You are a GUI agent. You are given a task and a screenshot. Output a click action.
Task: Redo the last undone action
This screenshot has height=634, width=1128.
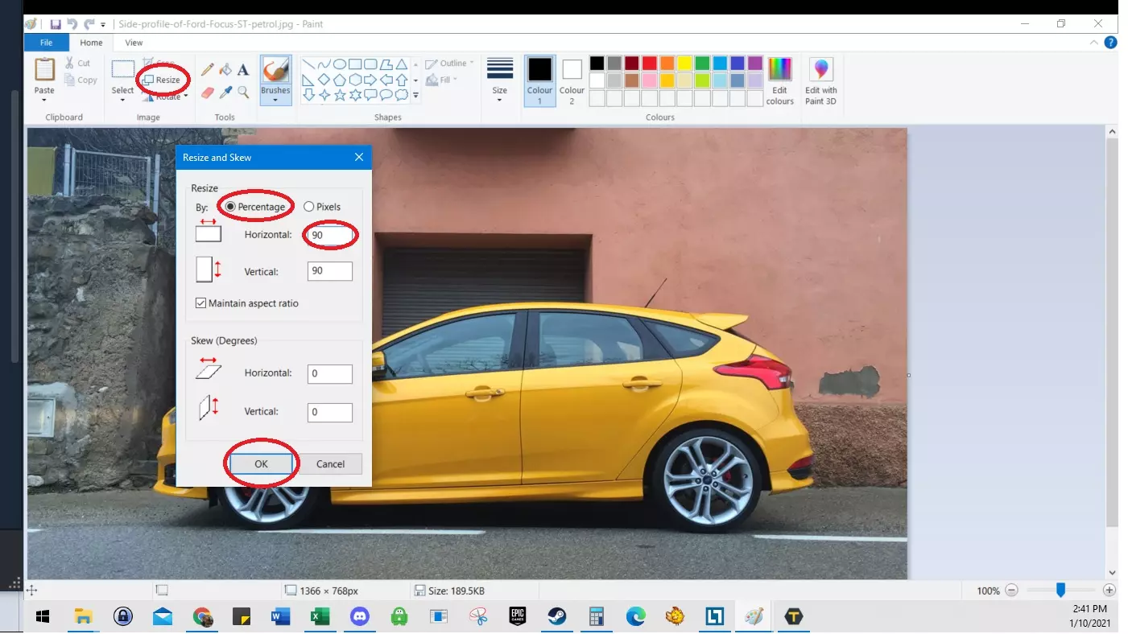tap(89, 24)
